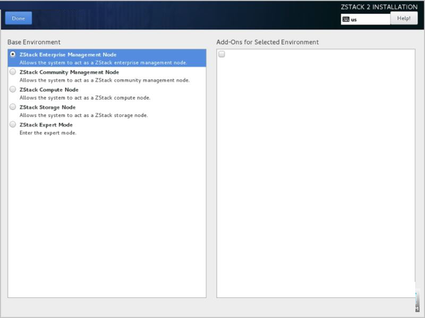The width and height of the screenshot is (425, 318).
Task: Tick the empty checkbox in Add-Ons panel
Action: click(222, 54)
